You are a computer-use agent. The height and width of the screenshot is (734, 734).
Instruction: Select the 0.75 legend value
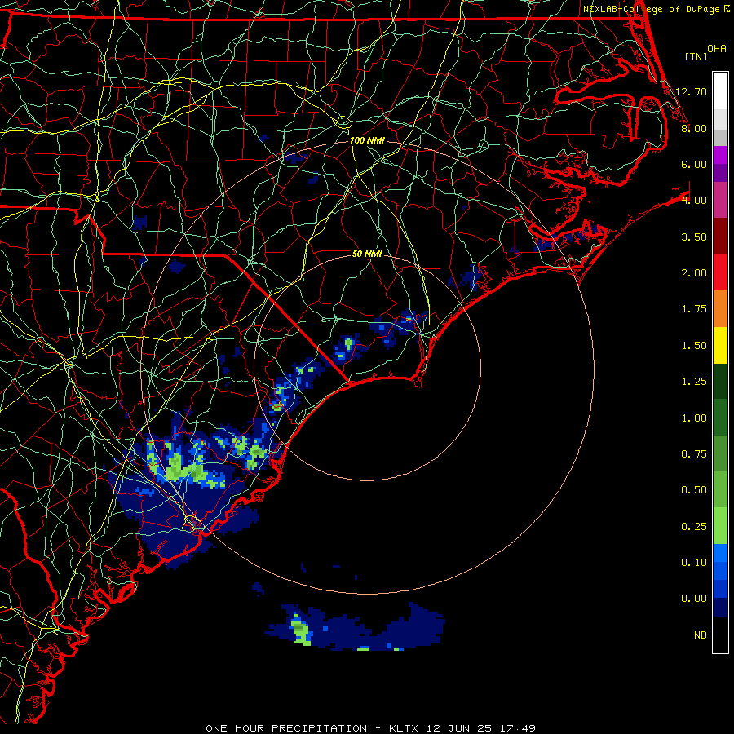coord(693,454)
